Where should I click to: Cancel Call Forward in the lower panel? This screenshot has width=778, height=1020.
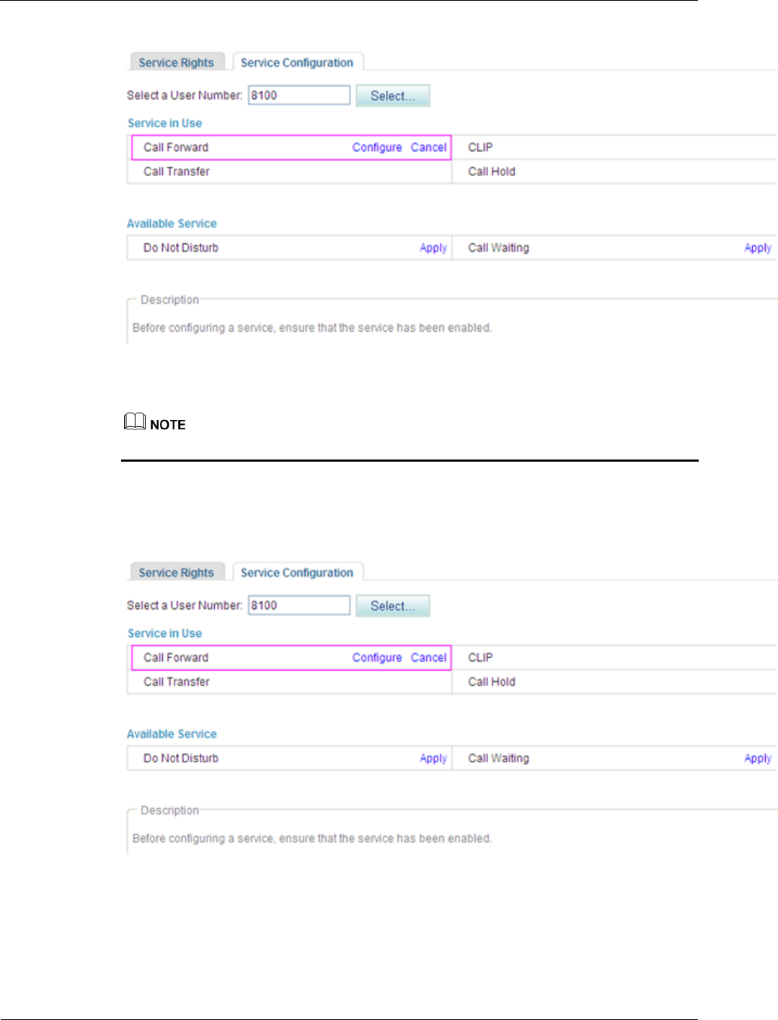pos(429,657)
